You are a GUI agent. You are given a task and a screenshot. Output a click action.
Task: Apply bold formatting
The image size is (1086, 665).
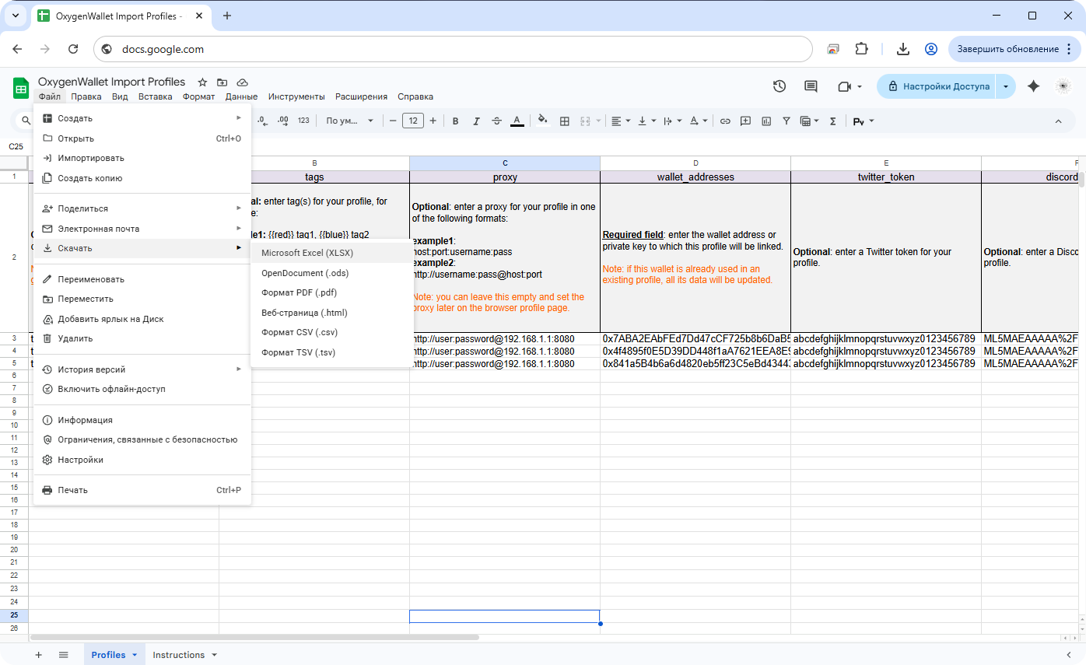coord(456,121)
